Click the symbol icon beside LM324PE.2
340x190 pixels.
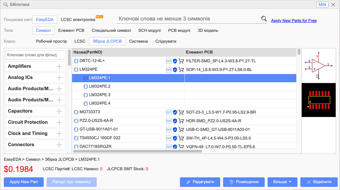click(x=86, y=86)
